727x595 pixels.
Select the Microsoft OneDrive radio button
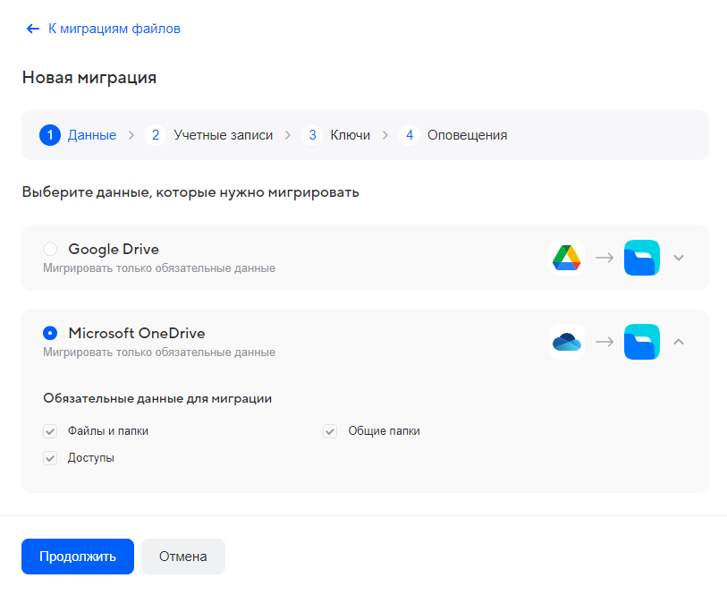[x=50, y=333]
